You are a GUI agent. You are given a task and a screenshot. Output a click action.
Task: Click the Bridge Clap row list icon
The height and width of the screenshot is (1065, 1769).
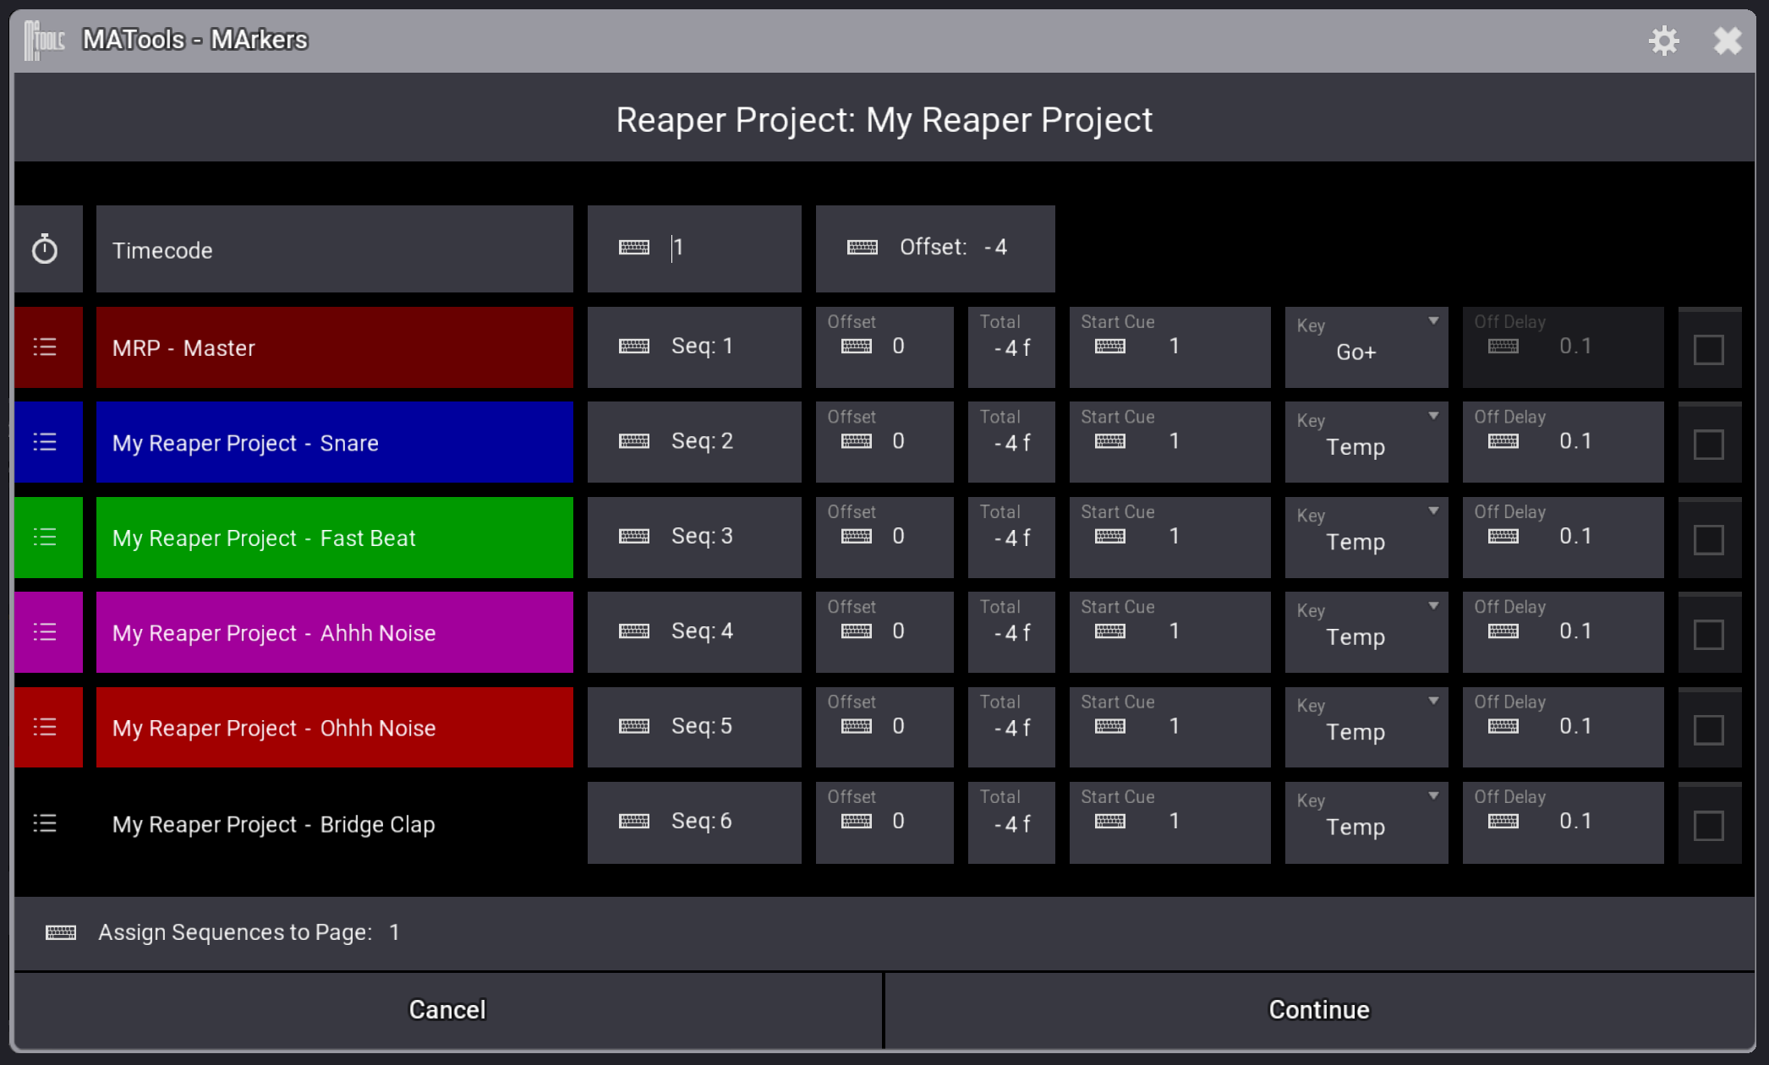coord(45,823)
